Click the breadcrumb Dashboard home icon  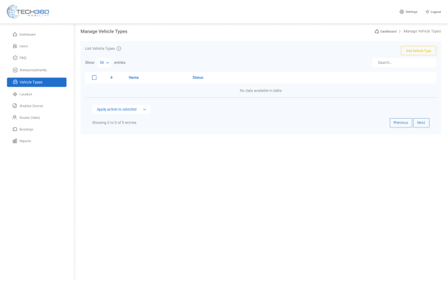point(377,31)
